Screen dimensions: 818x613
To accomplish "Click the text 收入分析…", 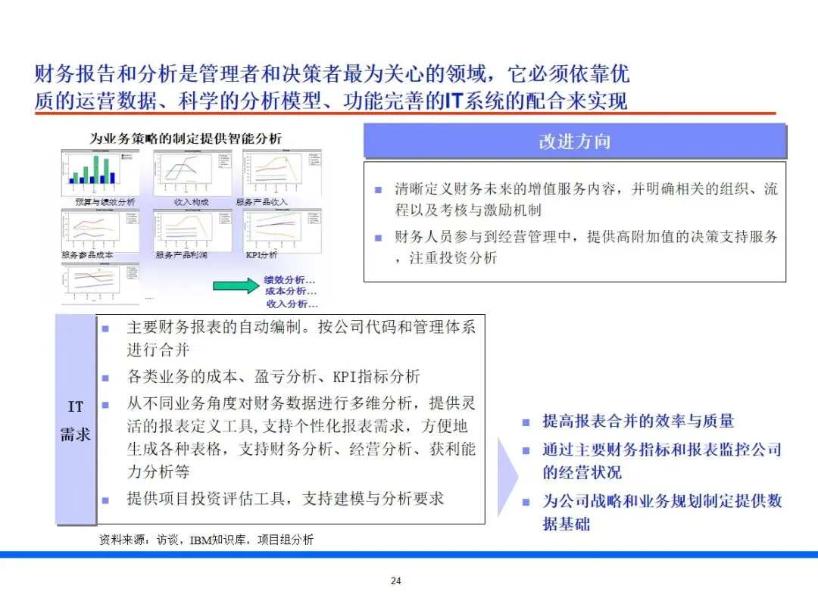I will coord(292,303).
